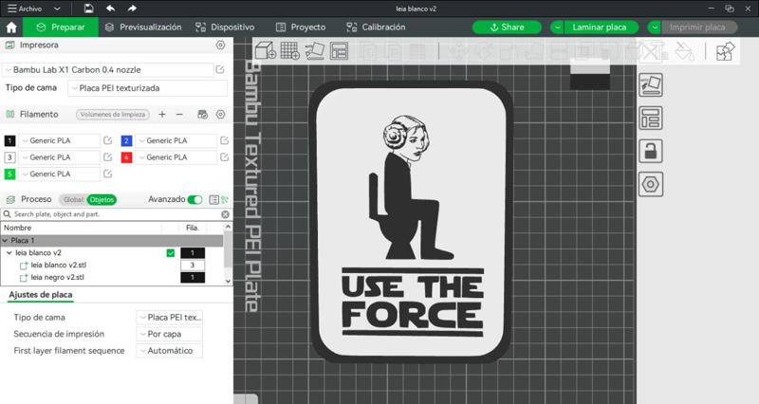This screenshot has height=404, width=759.
Task: Open Tipo de cama dropdown in Ajustes de placa
Action: tap(170, 318)
